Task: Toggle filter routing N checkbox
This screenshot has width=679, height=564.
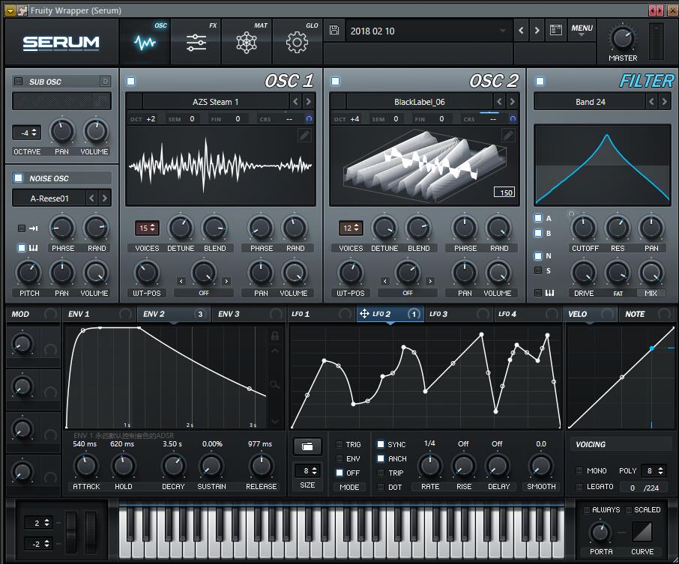Action: pos(538,256)
